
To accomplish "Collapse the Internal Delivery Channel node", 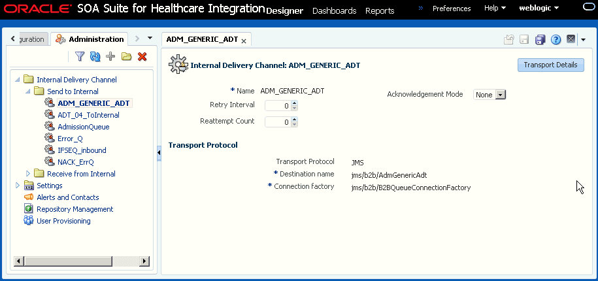I will point(17,80).
